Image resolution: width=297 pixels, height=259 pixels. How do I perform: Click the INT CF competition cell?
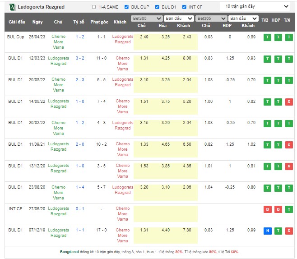pyautogui.click(x=15, y=209)
